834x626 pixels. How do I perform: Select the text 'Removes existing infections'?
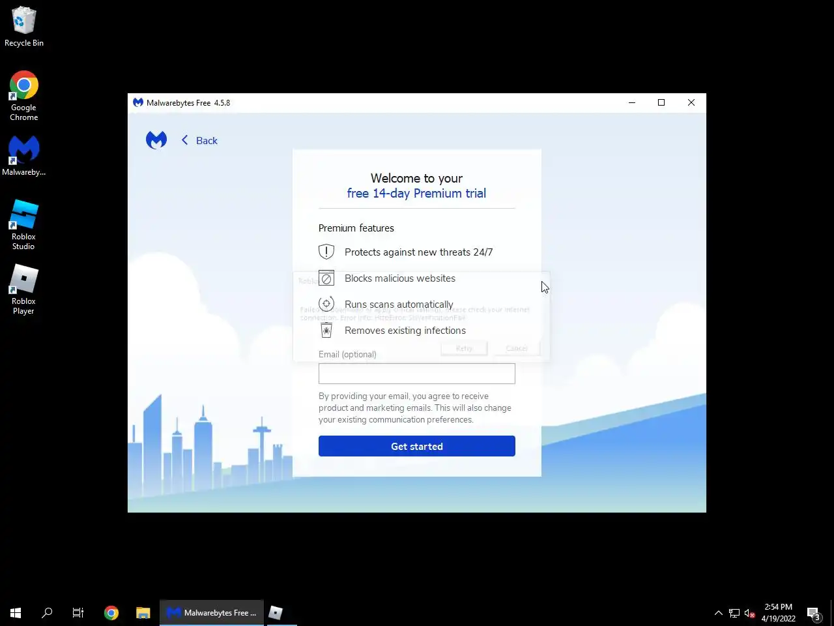[405, 331]
